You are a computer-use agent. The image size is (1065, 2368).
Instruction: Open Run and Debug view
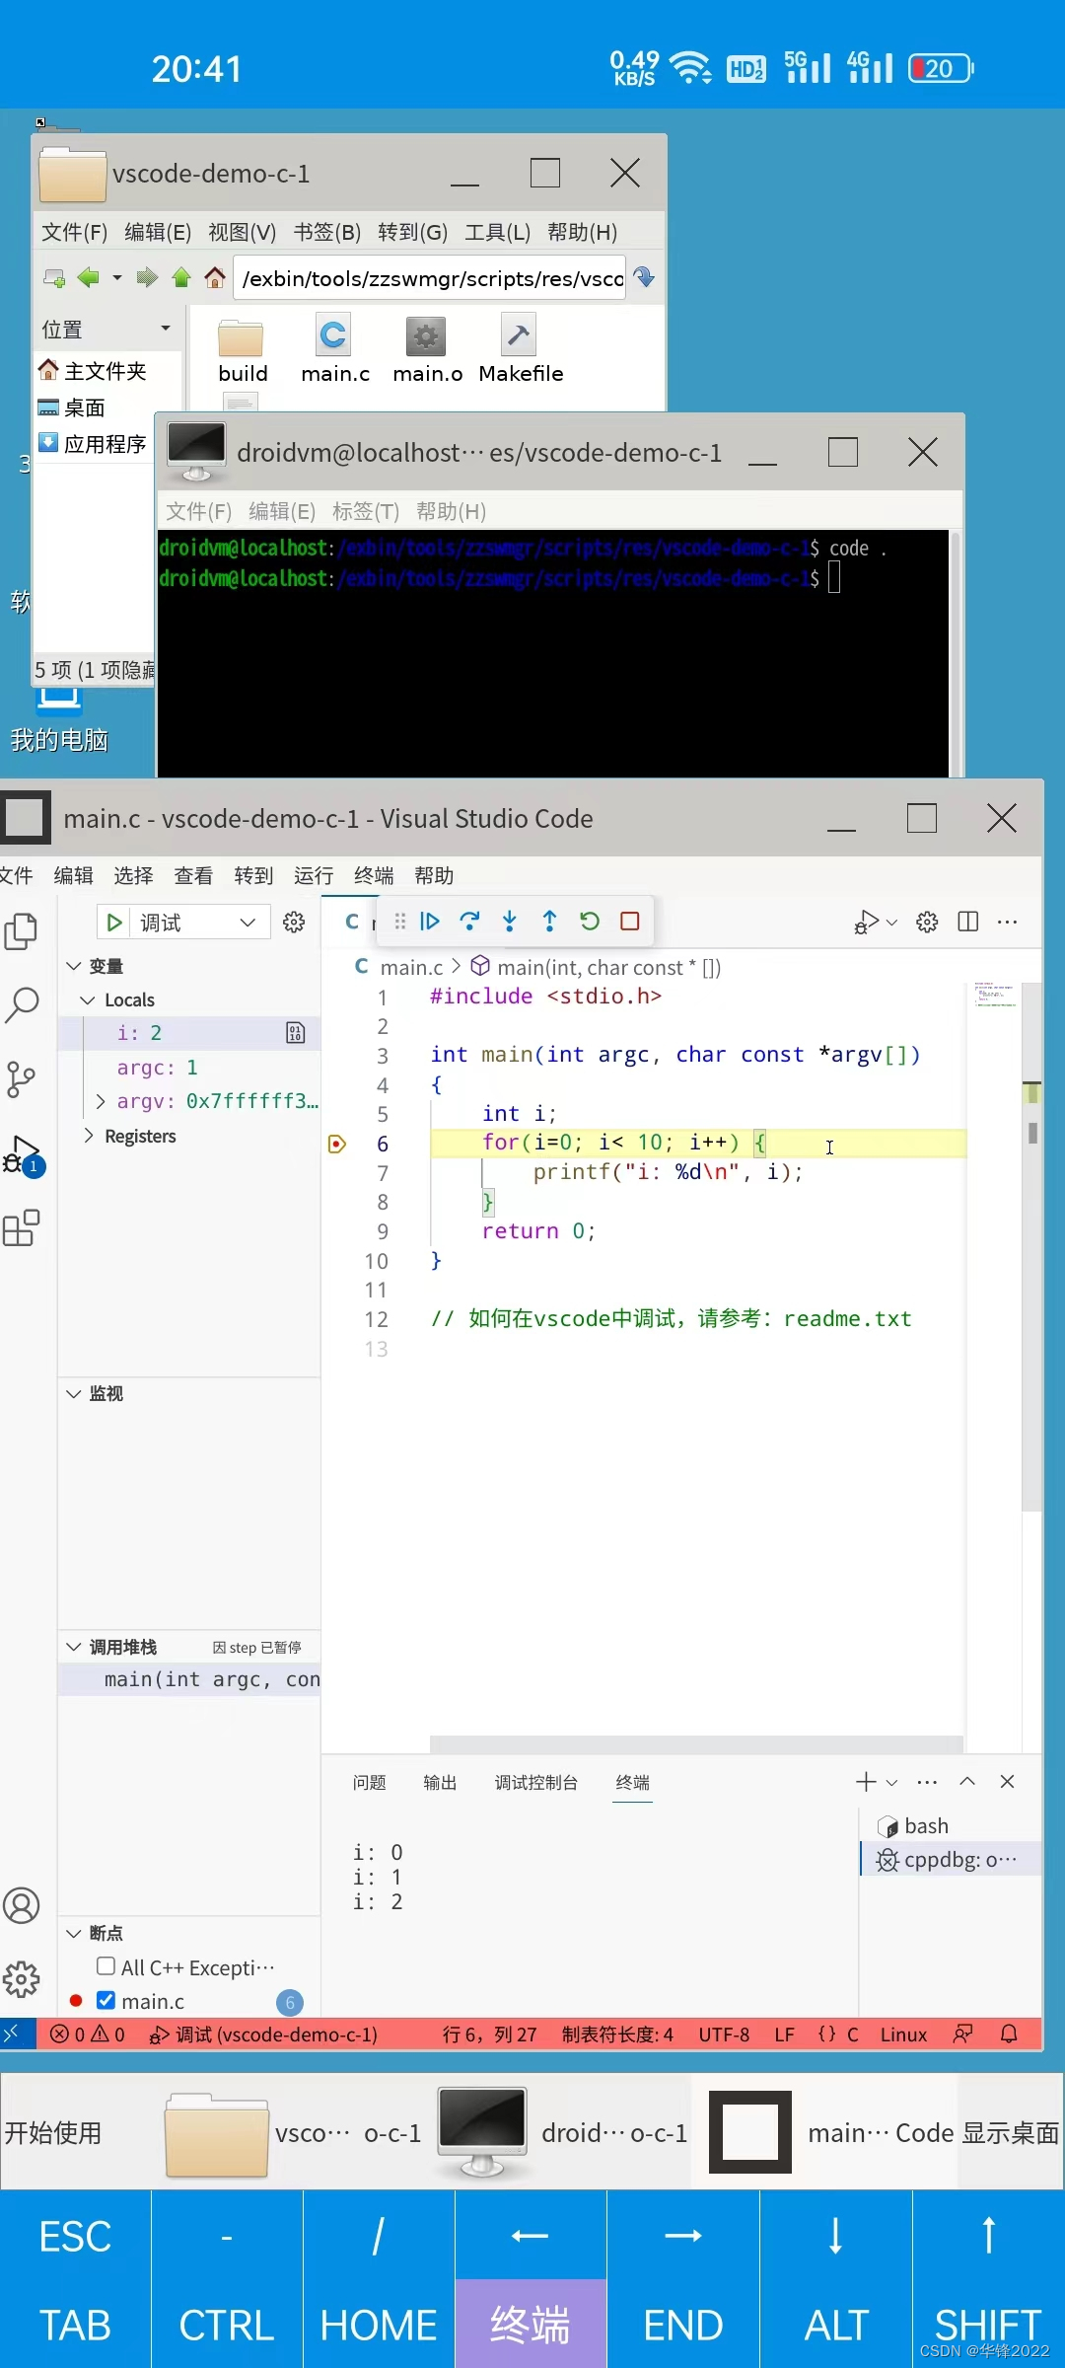tap(22, 1154)
